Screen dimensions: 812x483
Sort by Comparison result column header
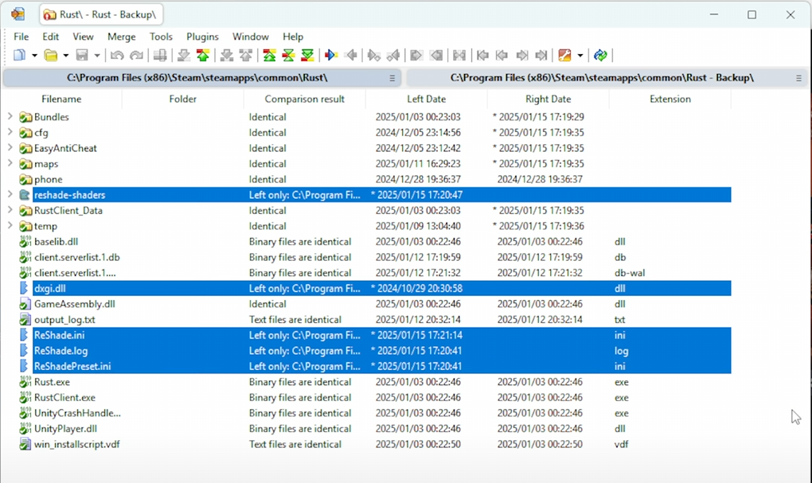click(304, 99)
